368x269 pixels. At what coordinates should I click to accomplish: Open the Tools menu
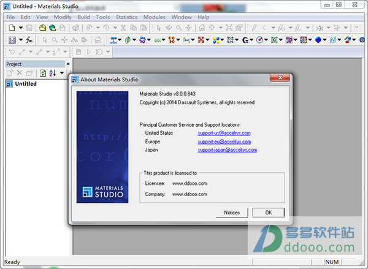(x=103, y=17)
